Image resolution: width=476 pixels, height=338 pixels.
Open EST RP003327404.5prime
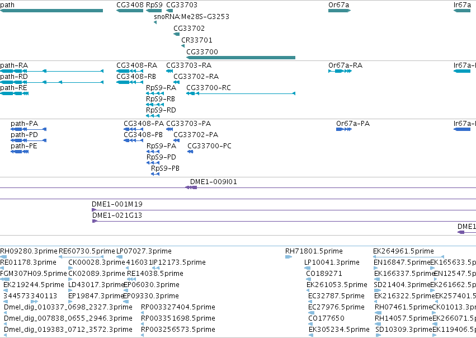point(178,307)
